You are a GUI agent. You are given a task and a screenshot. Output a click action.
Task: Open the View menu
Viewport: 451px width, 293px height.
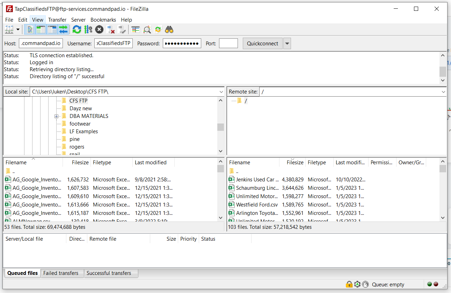pos(38,20)
